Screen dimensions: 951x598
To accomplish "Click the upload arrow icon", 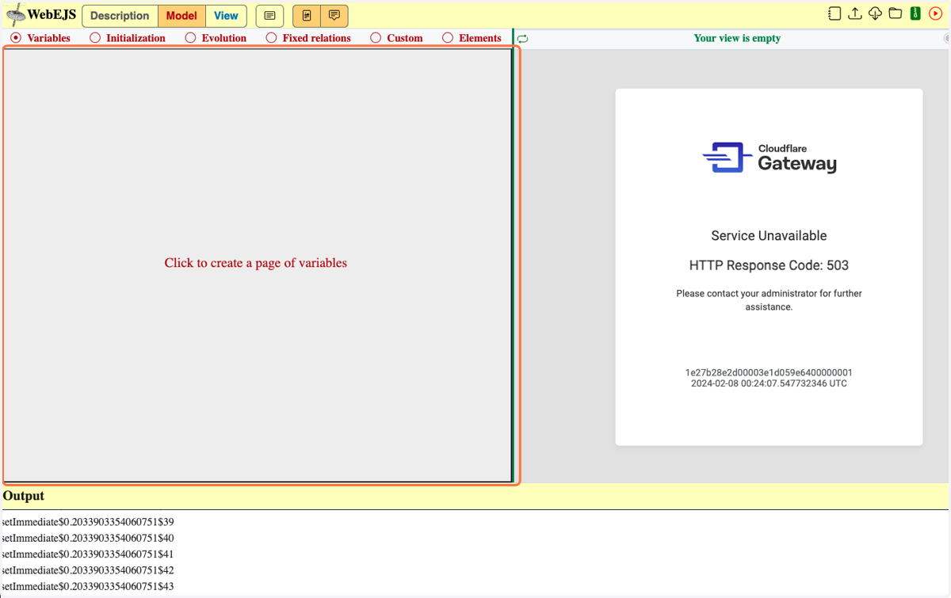I will [x=855, y=13].
